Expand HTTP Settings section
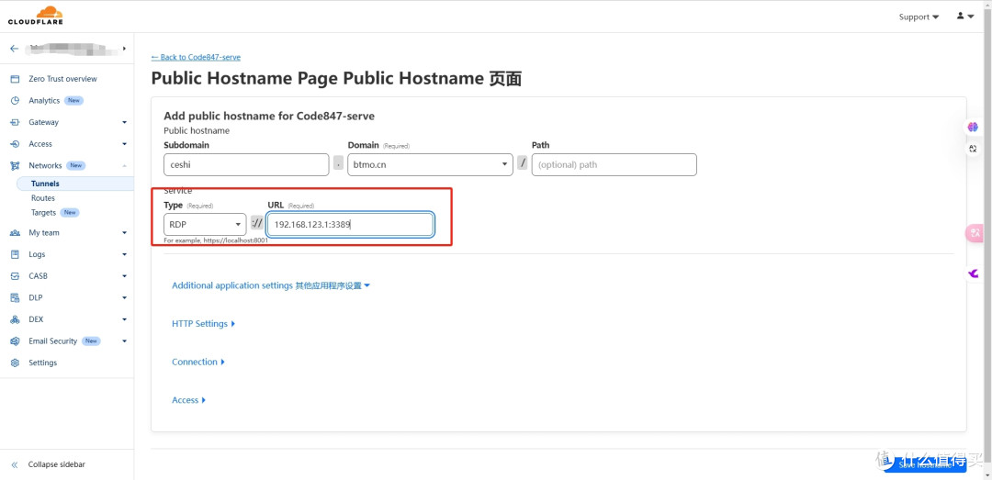 pyautogui.click(x=203, y=324)
